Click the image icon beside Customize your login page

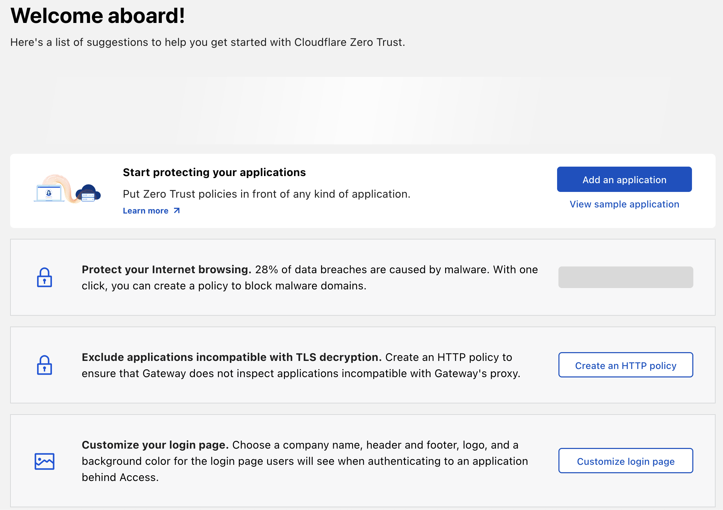[45, 461]
